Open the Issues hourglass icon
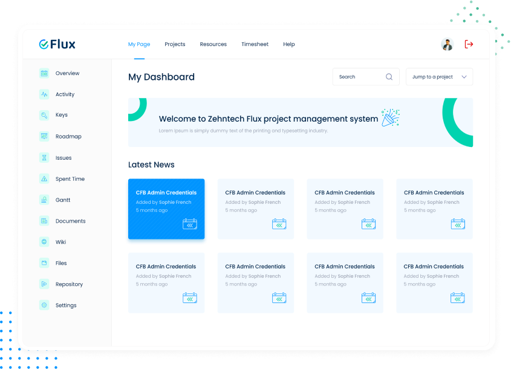 pos(44,158)
